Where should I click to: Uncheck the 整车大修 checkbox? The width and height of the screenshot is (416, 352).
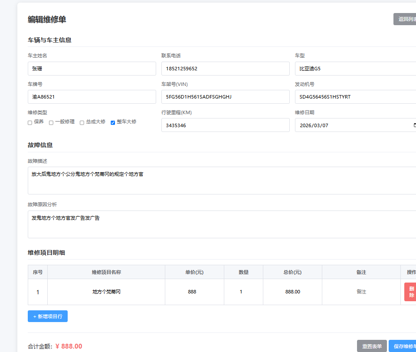(x=113, y=123)
